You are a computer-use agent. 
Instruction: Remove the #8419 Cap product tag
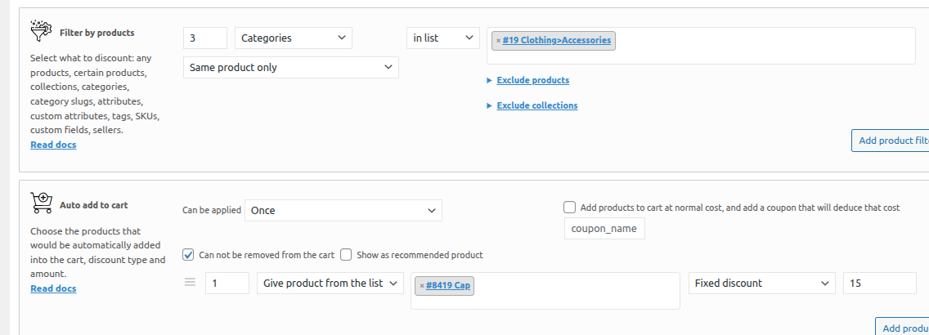[x=421, y=286]
